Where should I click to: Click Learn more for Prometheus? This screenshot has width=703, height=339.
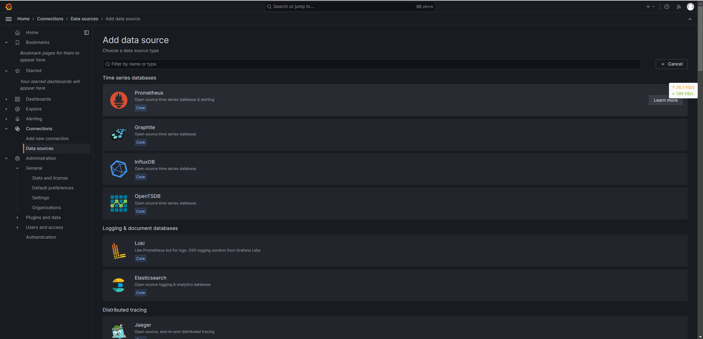(x=665, y=100)
